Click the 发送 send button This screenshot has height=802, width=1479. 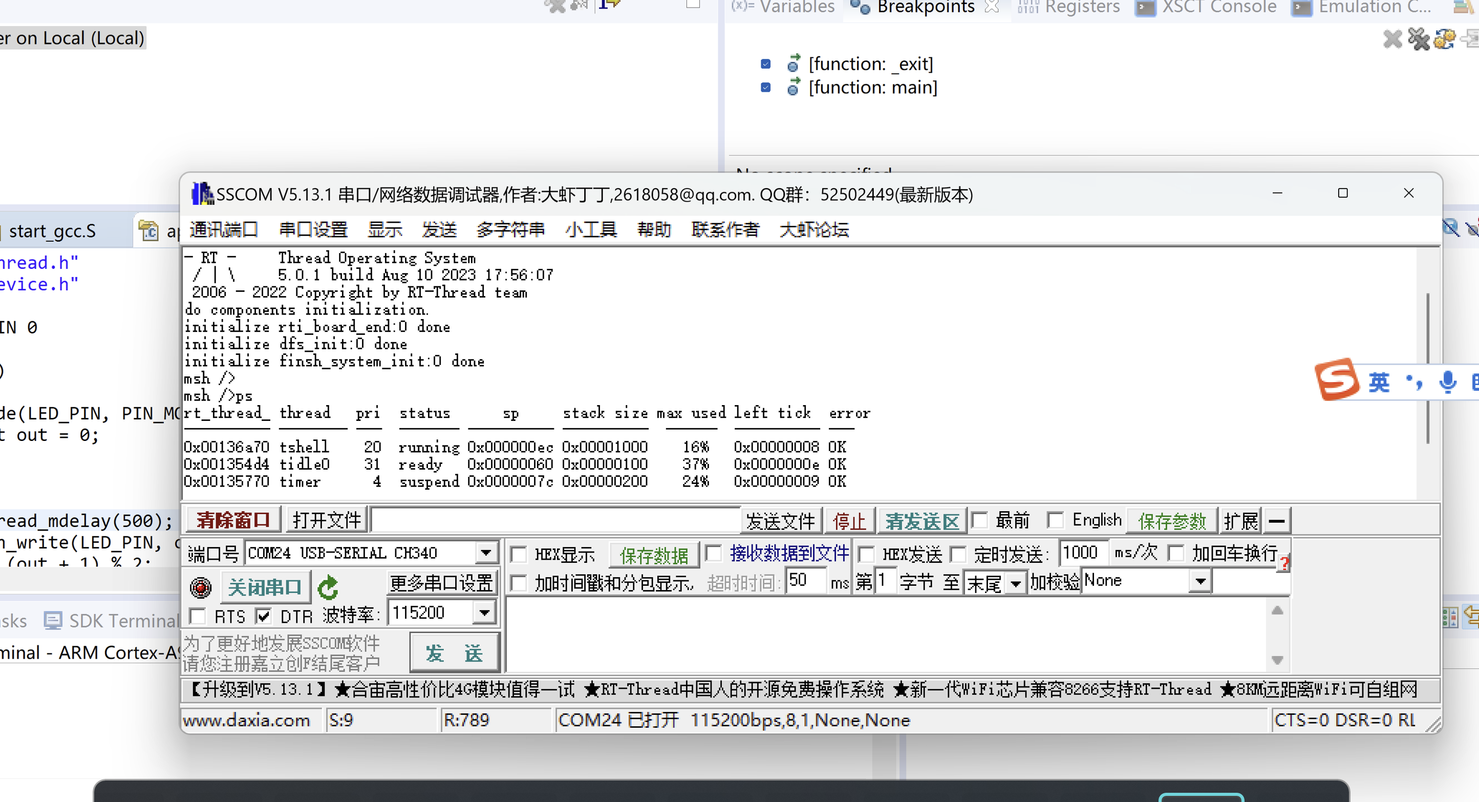click(454, 652)
